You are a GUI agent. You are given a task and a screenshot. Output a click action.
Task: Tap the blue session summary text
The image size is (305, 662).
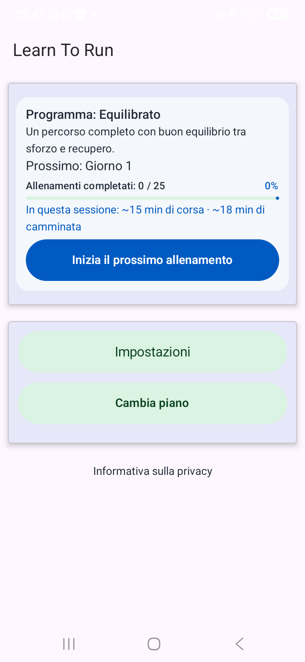(x=145, y=218)
